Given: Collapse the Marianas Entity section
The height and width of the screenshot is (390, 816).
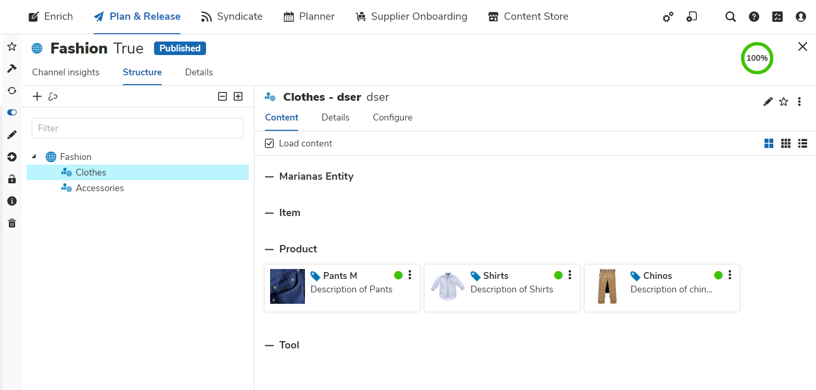Looking at the screenshot, I should coord(269,177).
